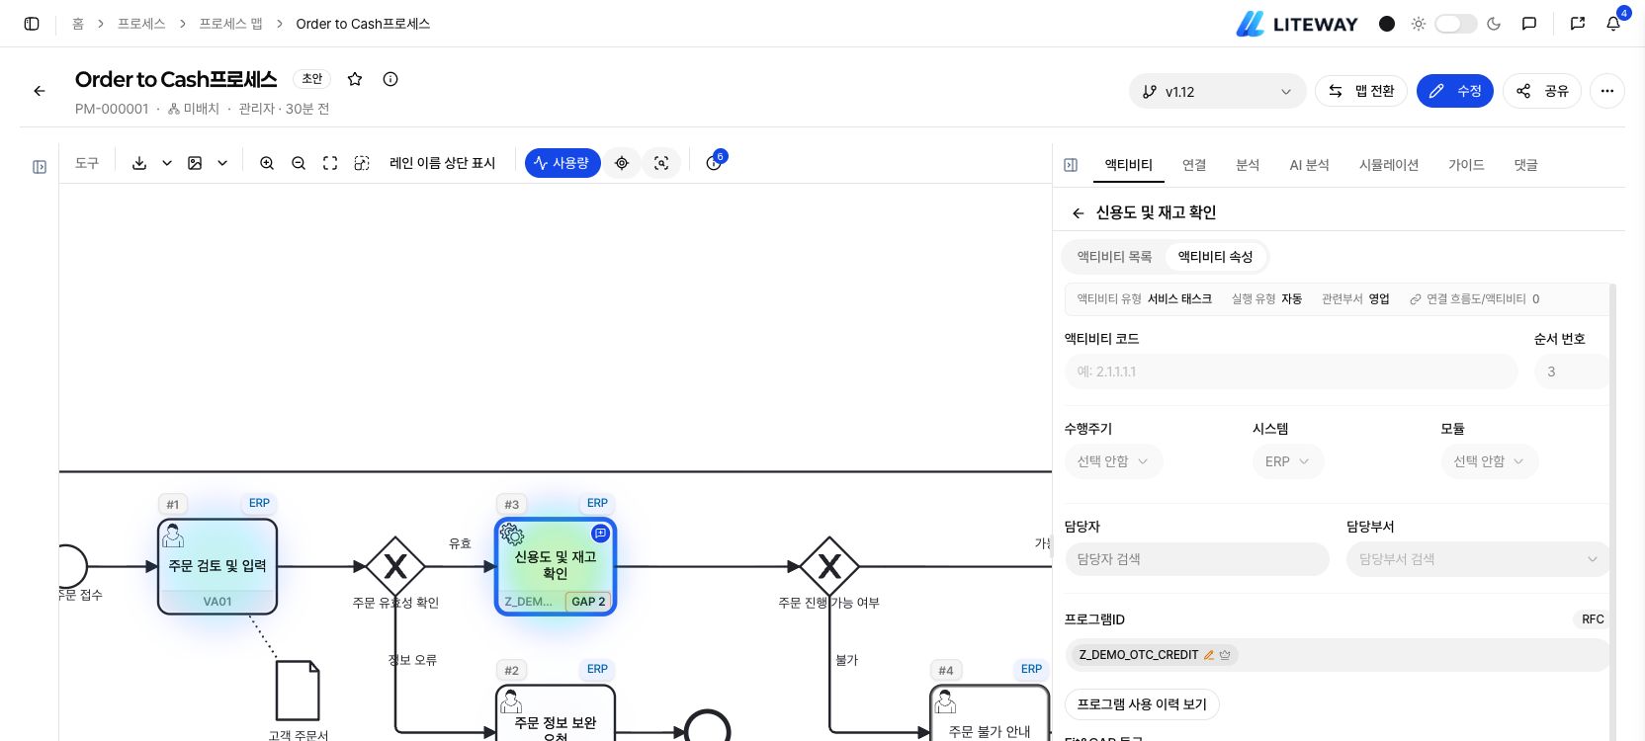The width and height of the screenshot is (1645, 741).
Task: Open process info icon next to star
Action: [x=390, y=79]
